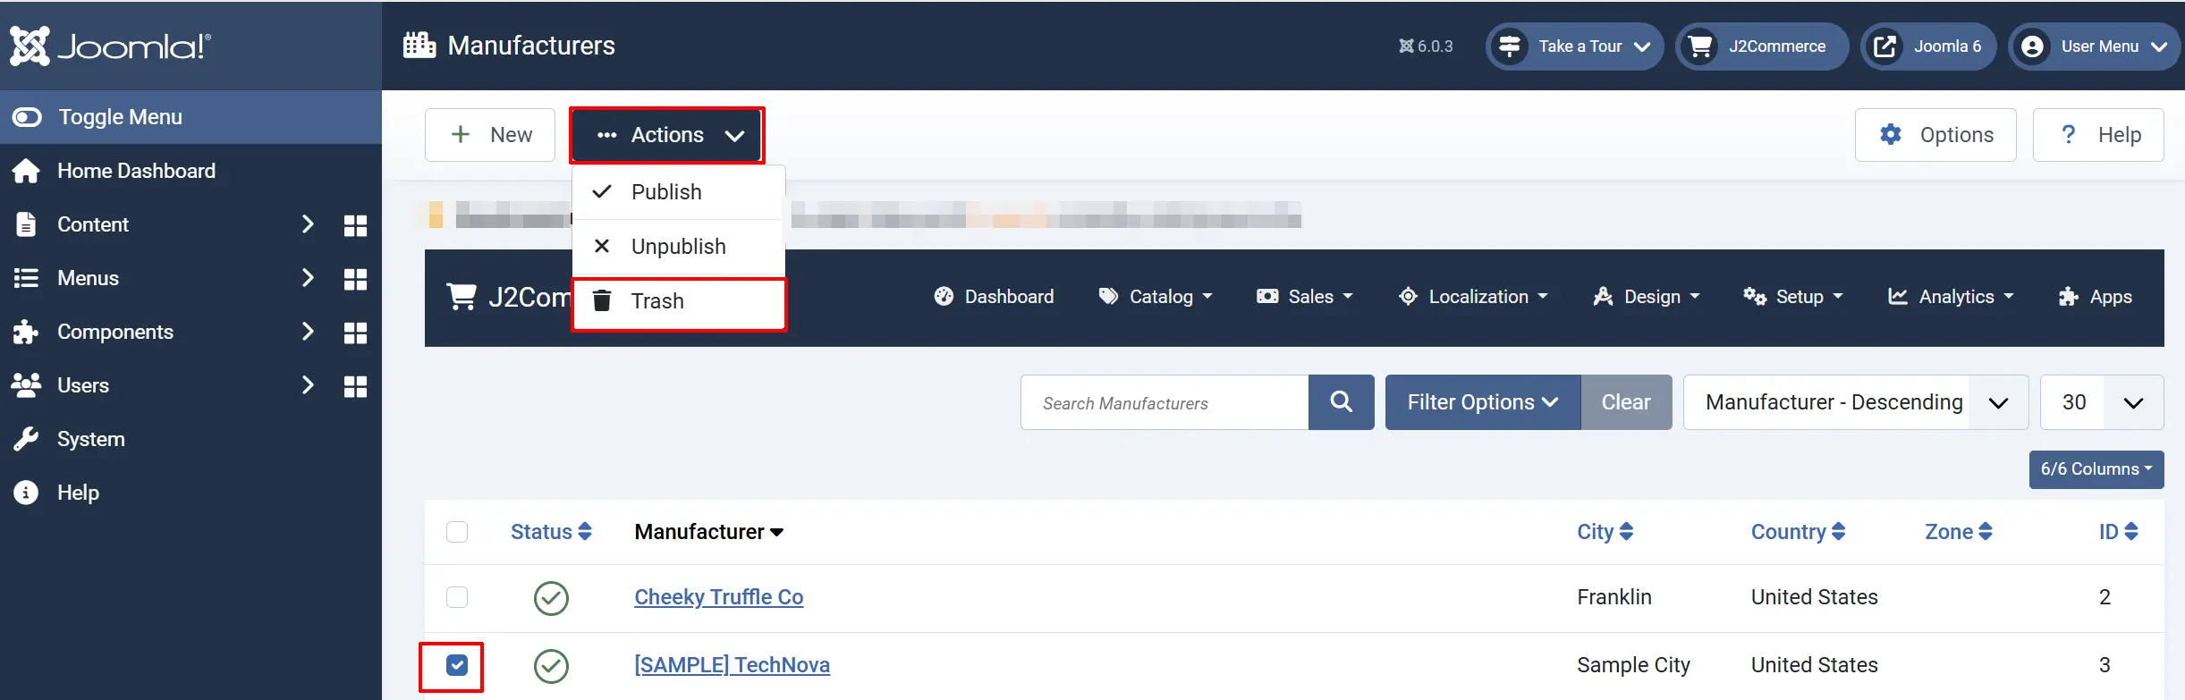Open the 30 items-per-page dropdown

coord(2102,402)
